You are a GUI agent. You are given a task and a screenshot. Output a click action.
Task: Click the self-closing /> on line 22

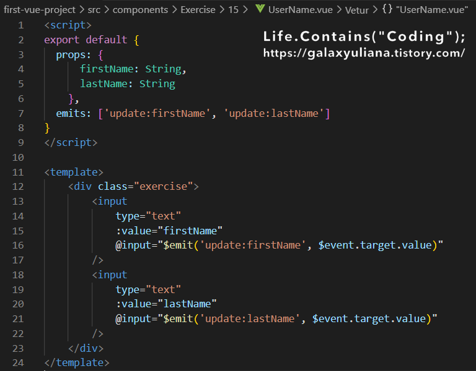pyautogui.click(x=98, y=333)
